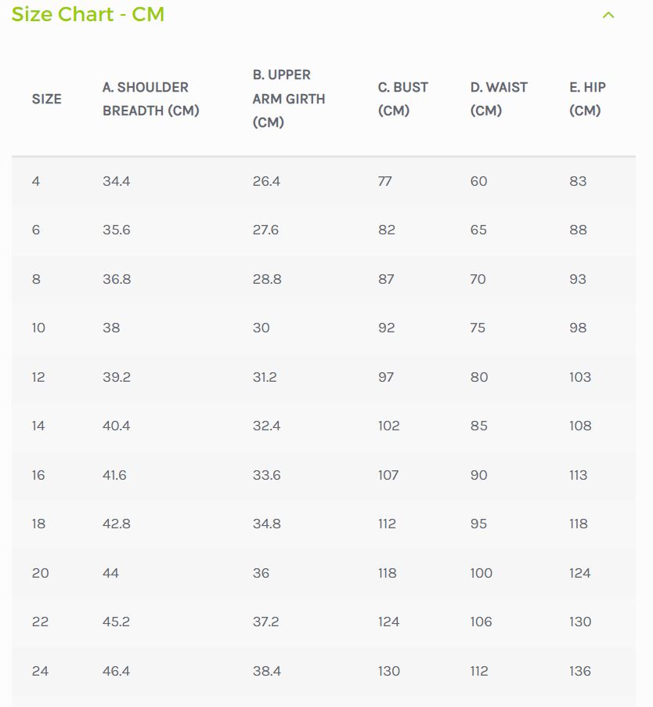The image size is (653, 707).
Task: Select the size 10 row label
Action: coord(38,328)
